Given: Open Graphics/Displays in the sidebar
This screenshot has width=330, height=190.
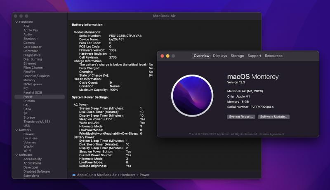Looking at the screenshot, I should pyautogui.click(x=36, y=76).
